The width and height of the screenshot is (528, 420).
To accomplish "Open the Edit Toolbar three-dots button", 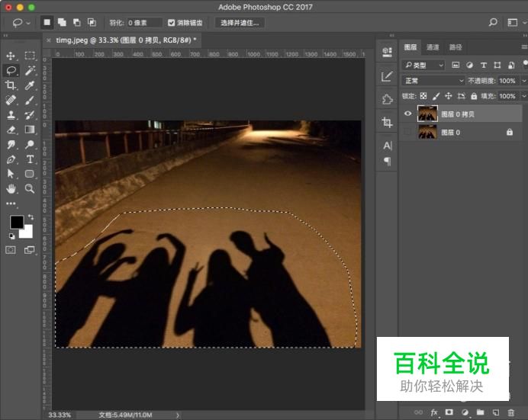I will (x=11, y=204).
